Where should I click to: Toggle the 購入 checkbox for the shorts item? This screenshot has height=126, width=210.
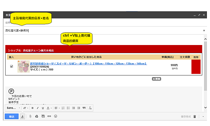[x=12, y=66]
